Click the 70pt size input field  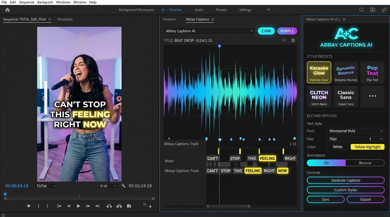coord(347,139)
